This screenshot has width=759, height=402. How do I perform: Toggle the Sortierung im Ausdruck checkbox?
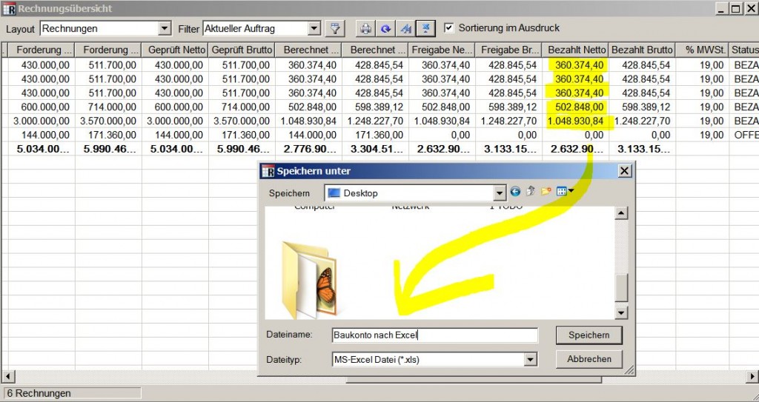point(448,28)
